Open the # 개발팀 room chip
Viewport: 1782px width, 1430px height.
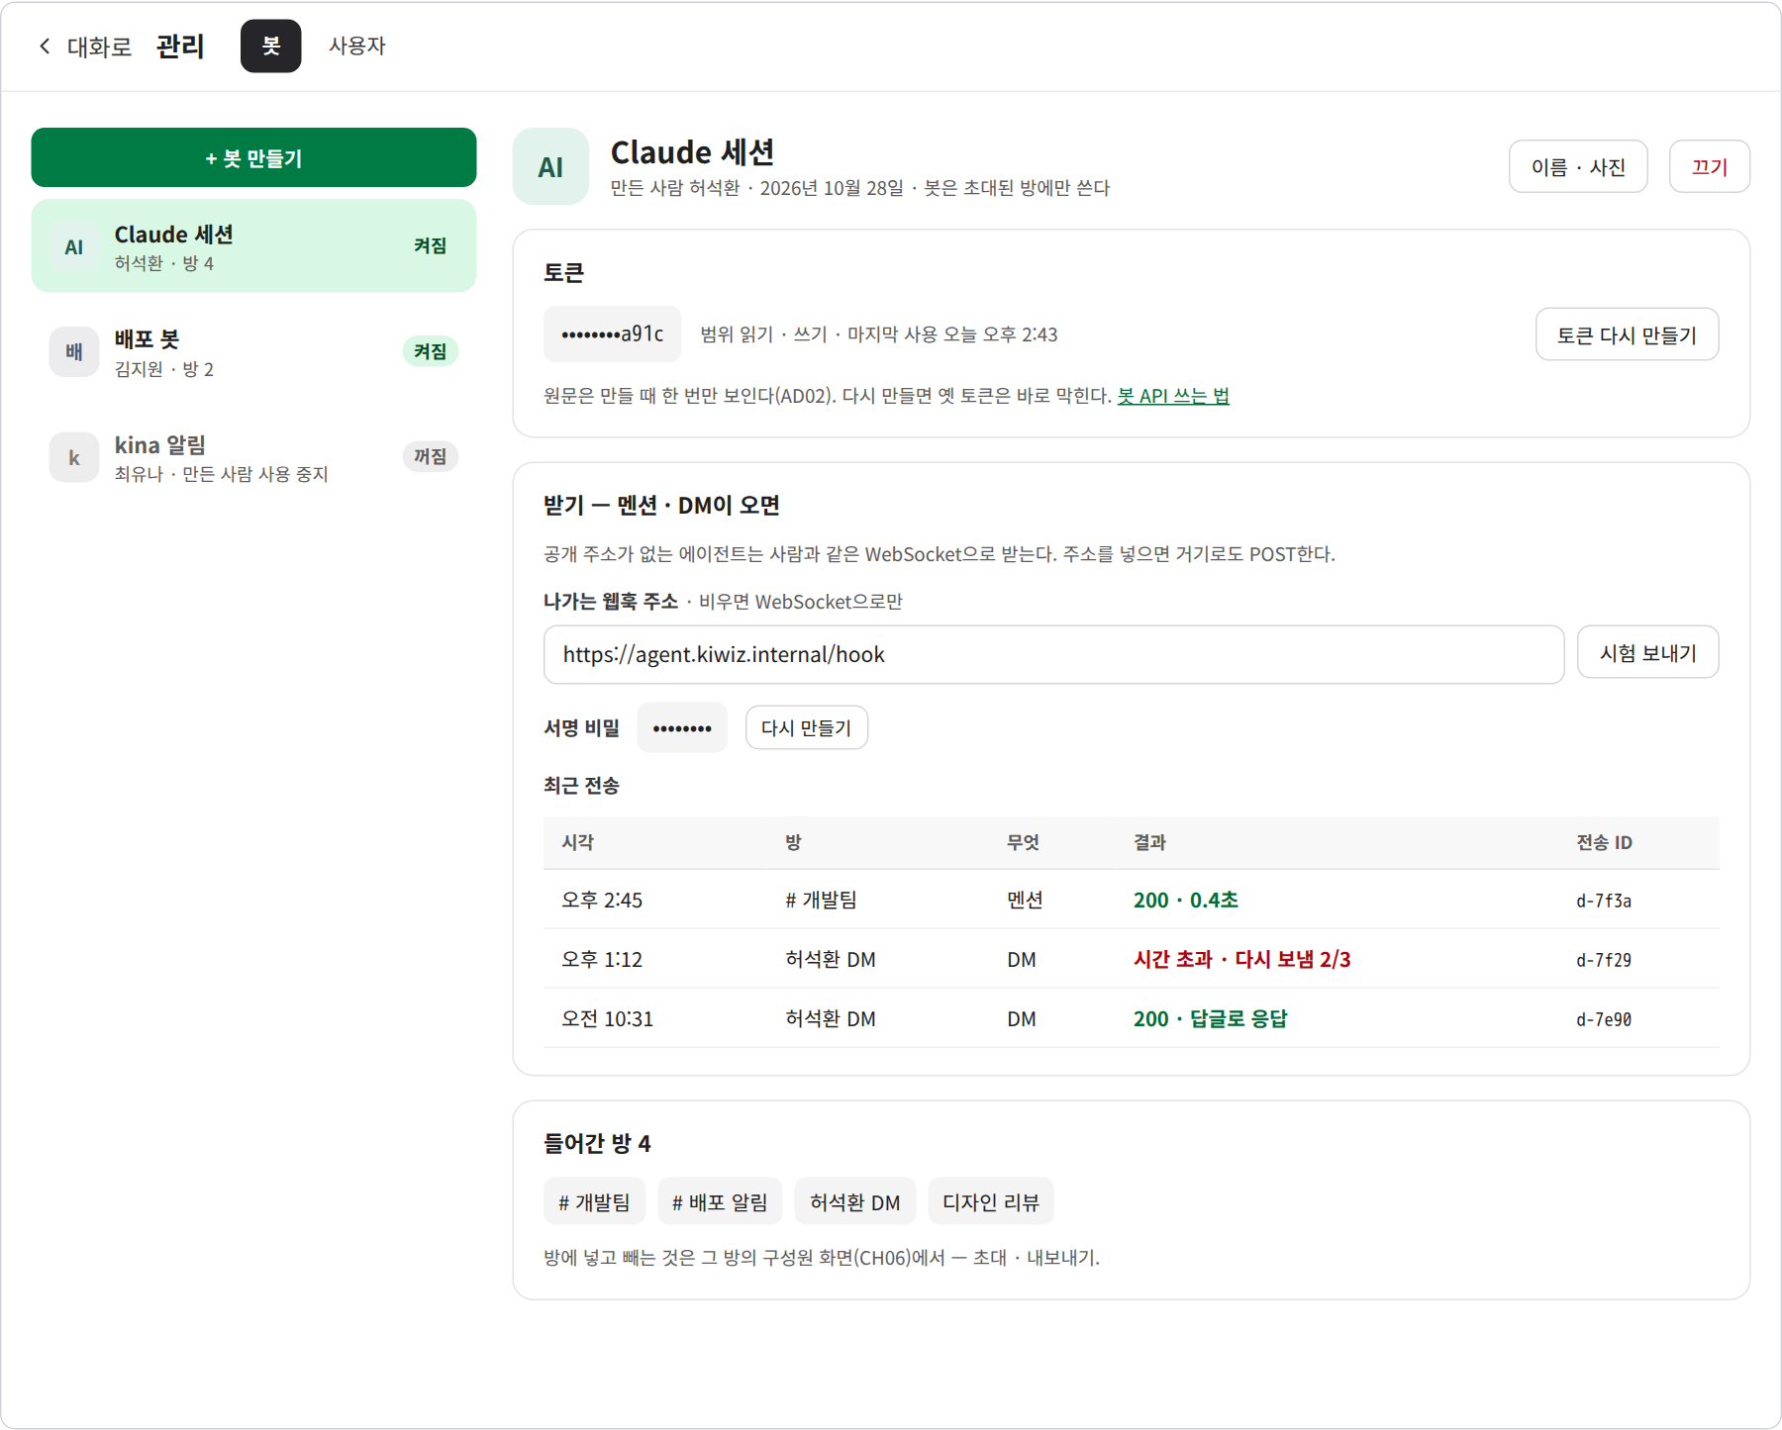pyautogui.click(x=594, y=1201)
